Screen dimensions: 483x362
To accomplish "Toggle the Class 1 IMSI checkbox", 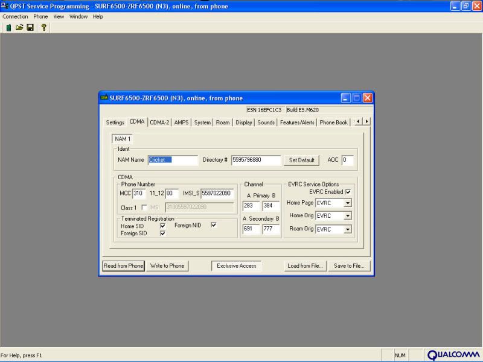I will (x=144, y=208).
